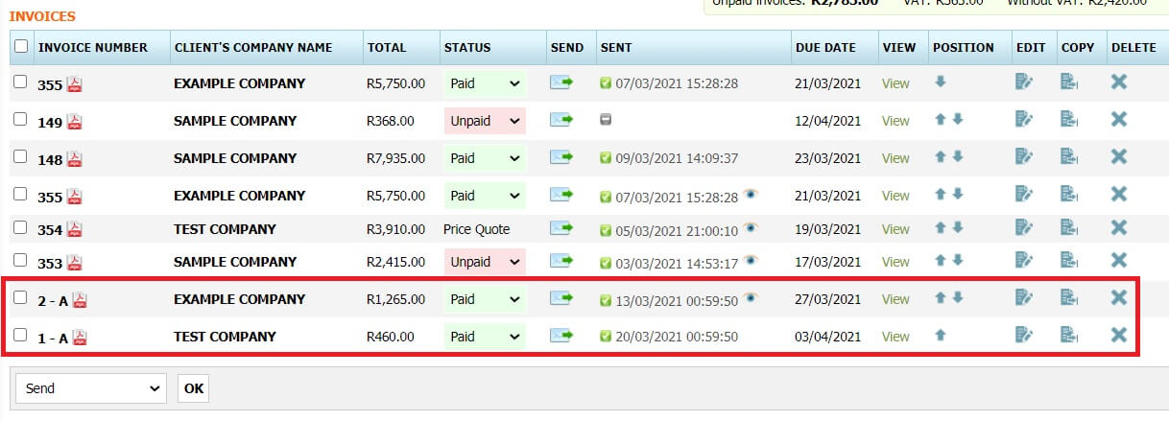
Task: Open the View link for invoice 148
Action: [x=895, y=158]
